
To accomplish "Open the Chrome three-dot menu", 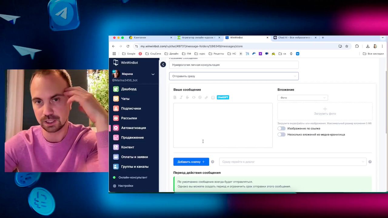I will (382, 46).
